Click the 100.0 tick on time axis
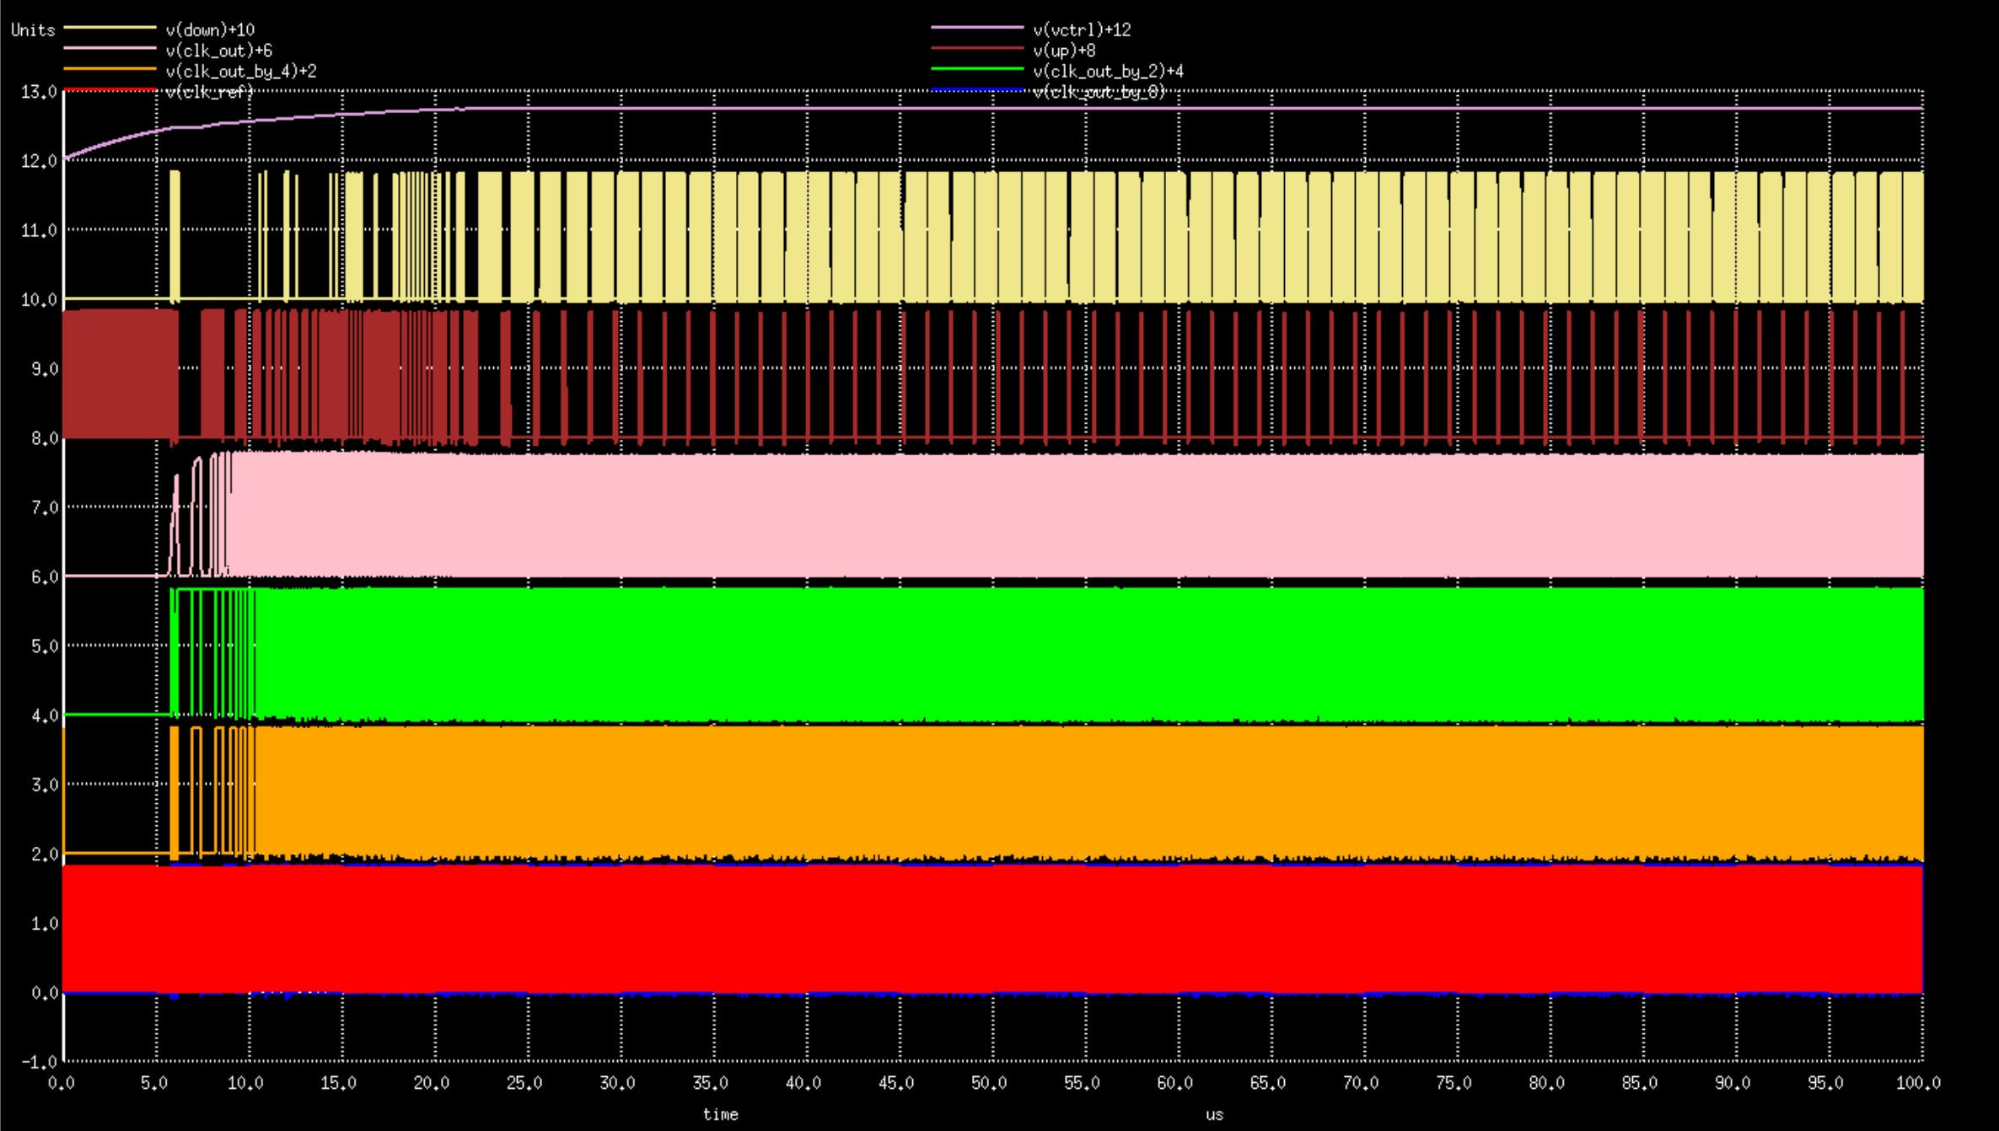1999x1131 pixels. [x=1918, y=1083]
